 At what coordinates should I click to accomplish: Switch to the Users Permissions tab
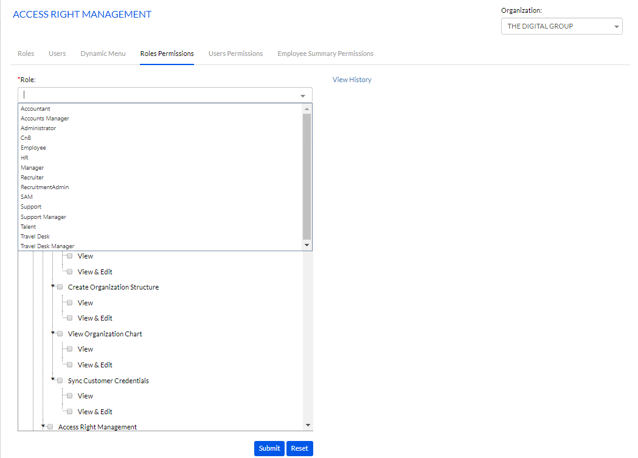click(235, 54)
